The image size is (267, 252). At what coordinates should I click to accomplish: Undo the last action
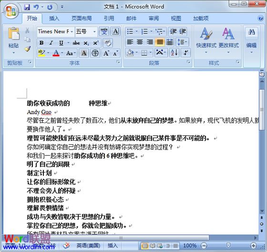point(36,7)
